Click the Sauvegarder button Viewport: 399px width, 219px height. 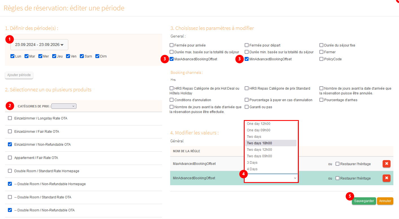(364, 201)
